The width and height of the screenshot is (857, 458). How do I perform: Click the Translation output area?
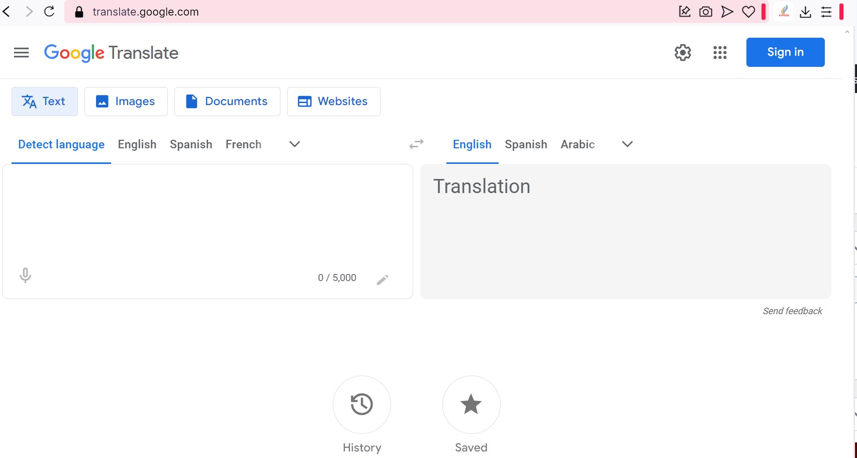coord(626,231)
